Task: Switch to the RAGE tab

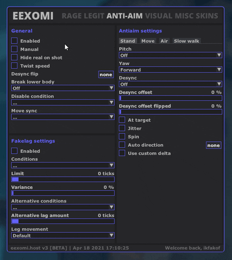Action: tap(72, 16)
